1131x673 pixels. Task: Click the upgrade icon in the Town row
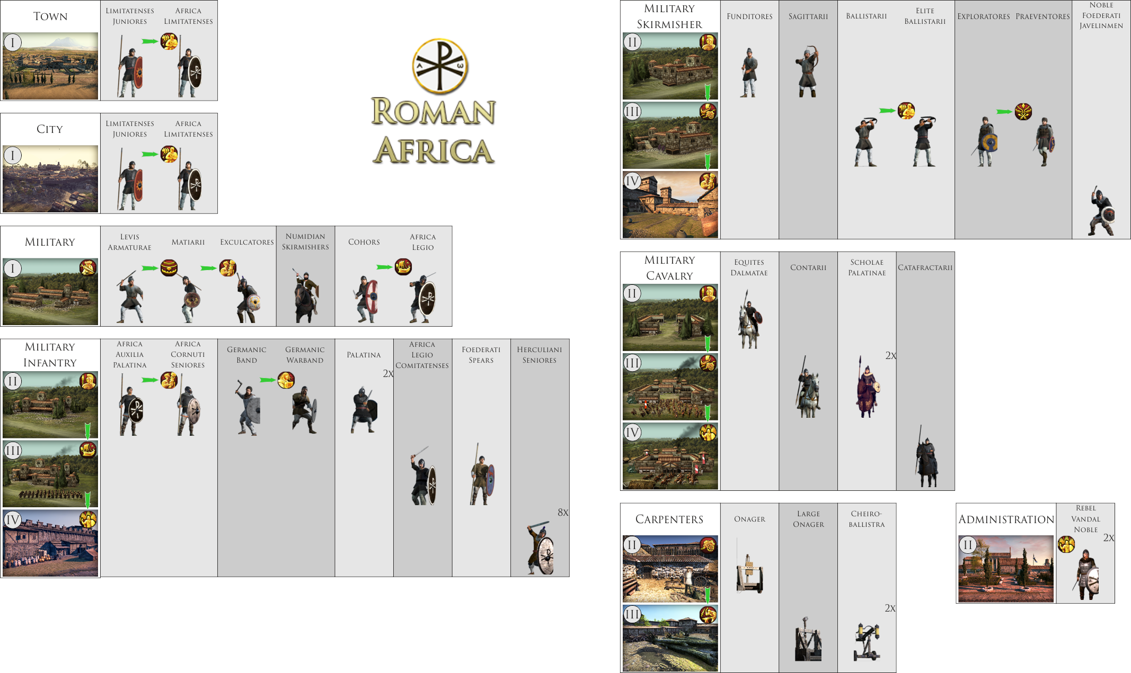[169, 41]
